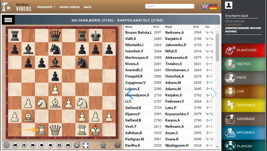Open the hamburger menu above the board
This screenshot has height=151, width=267.
pos(8,20)
